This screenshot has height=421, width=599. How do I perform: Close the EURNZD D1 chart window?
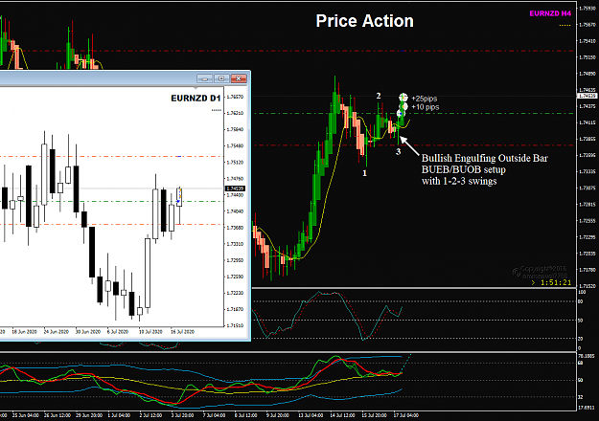point(239,78)
